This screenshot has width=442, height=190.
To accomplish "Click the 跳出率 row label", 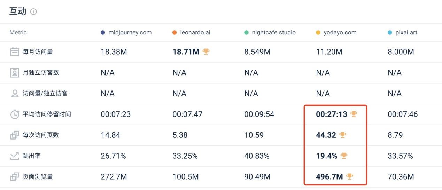I will [32, 156].
